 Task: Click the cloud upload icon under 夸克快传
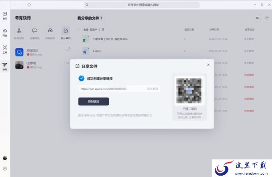pos(50,31)
